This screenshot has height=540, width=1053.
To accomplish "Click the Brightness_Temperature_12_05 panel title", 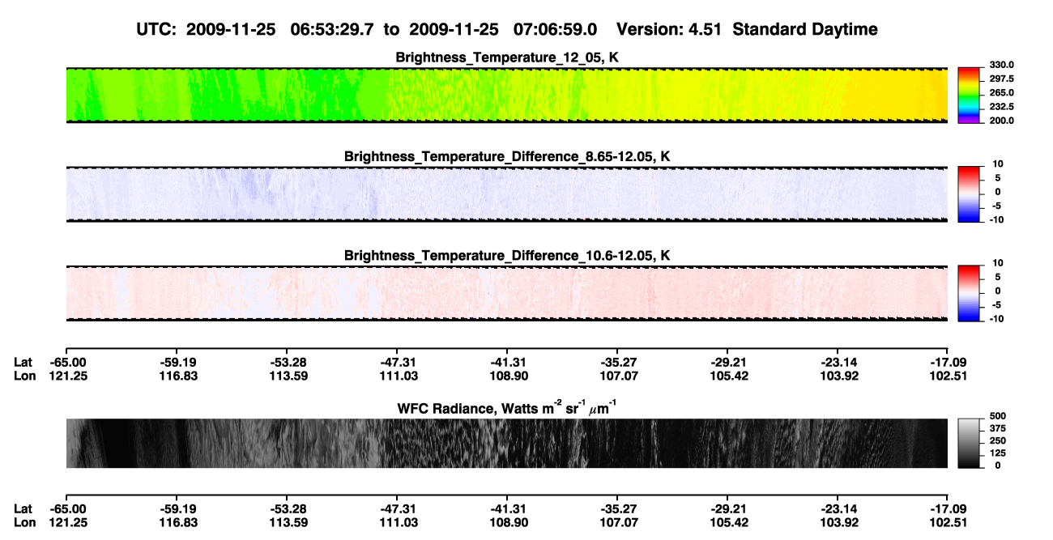I will 507,57.
